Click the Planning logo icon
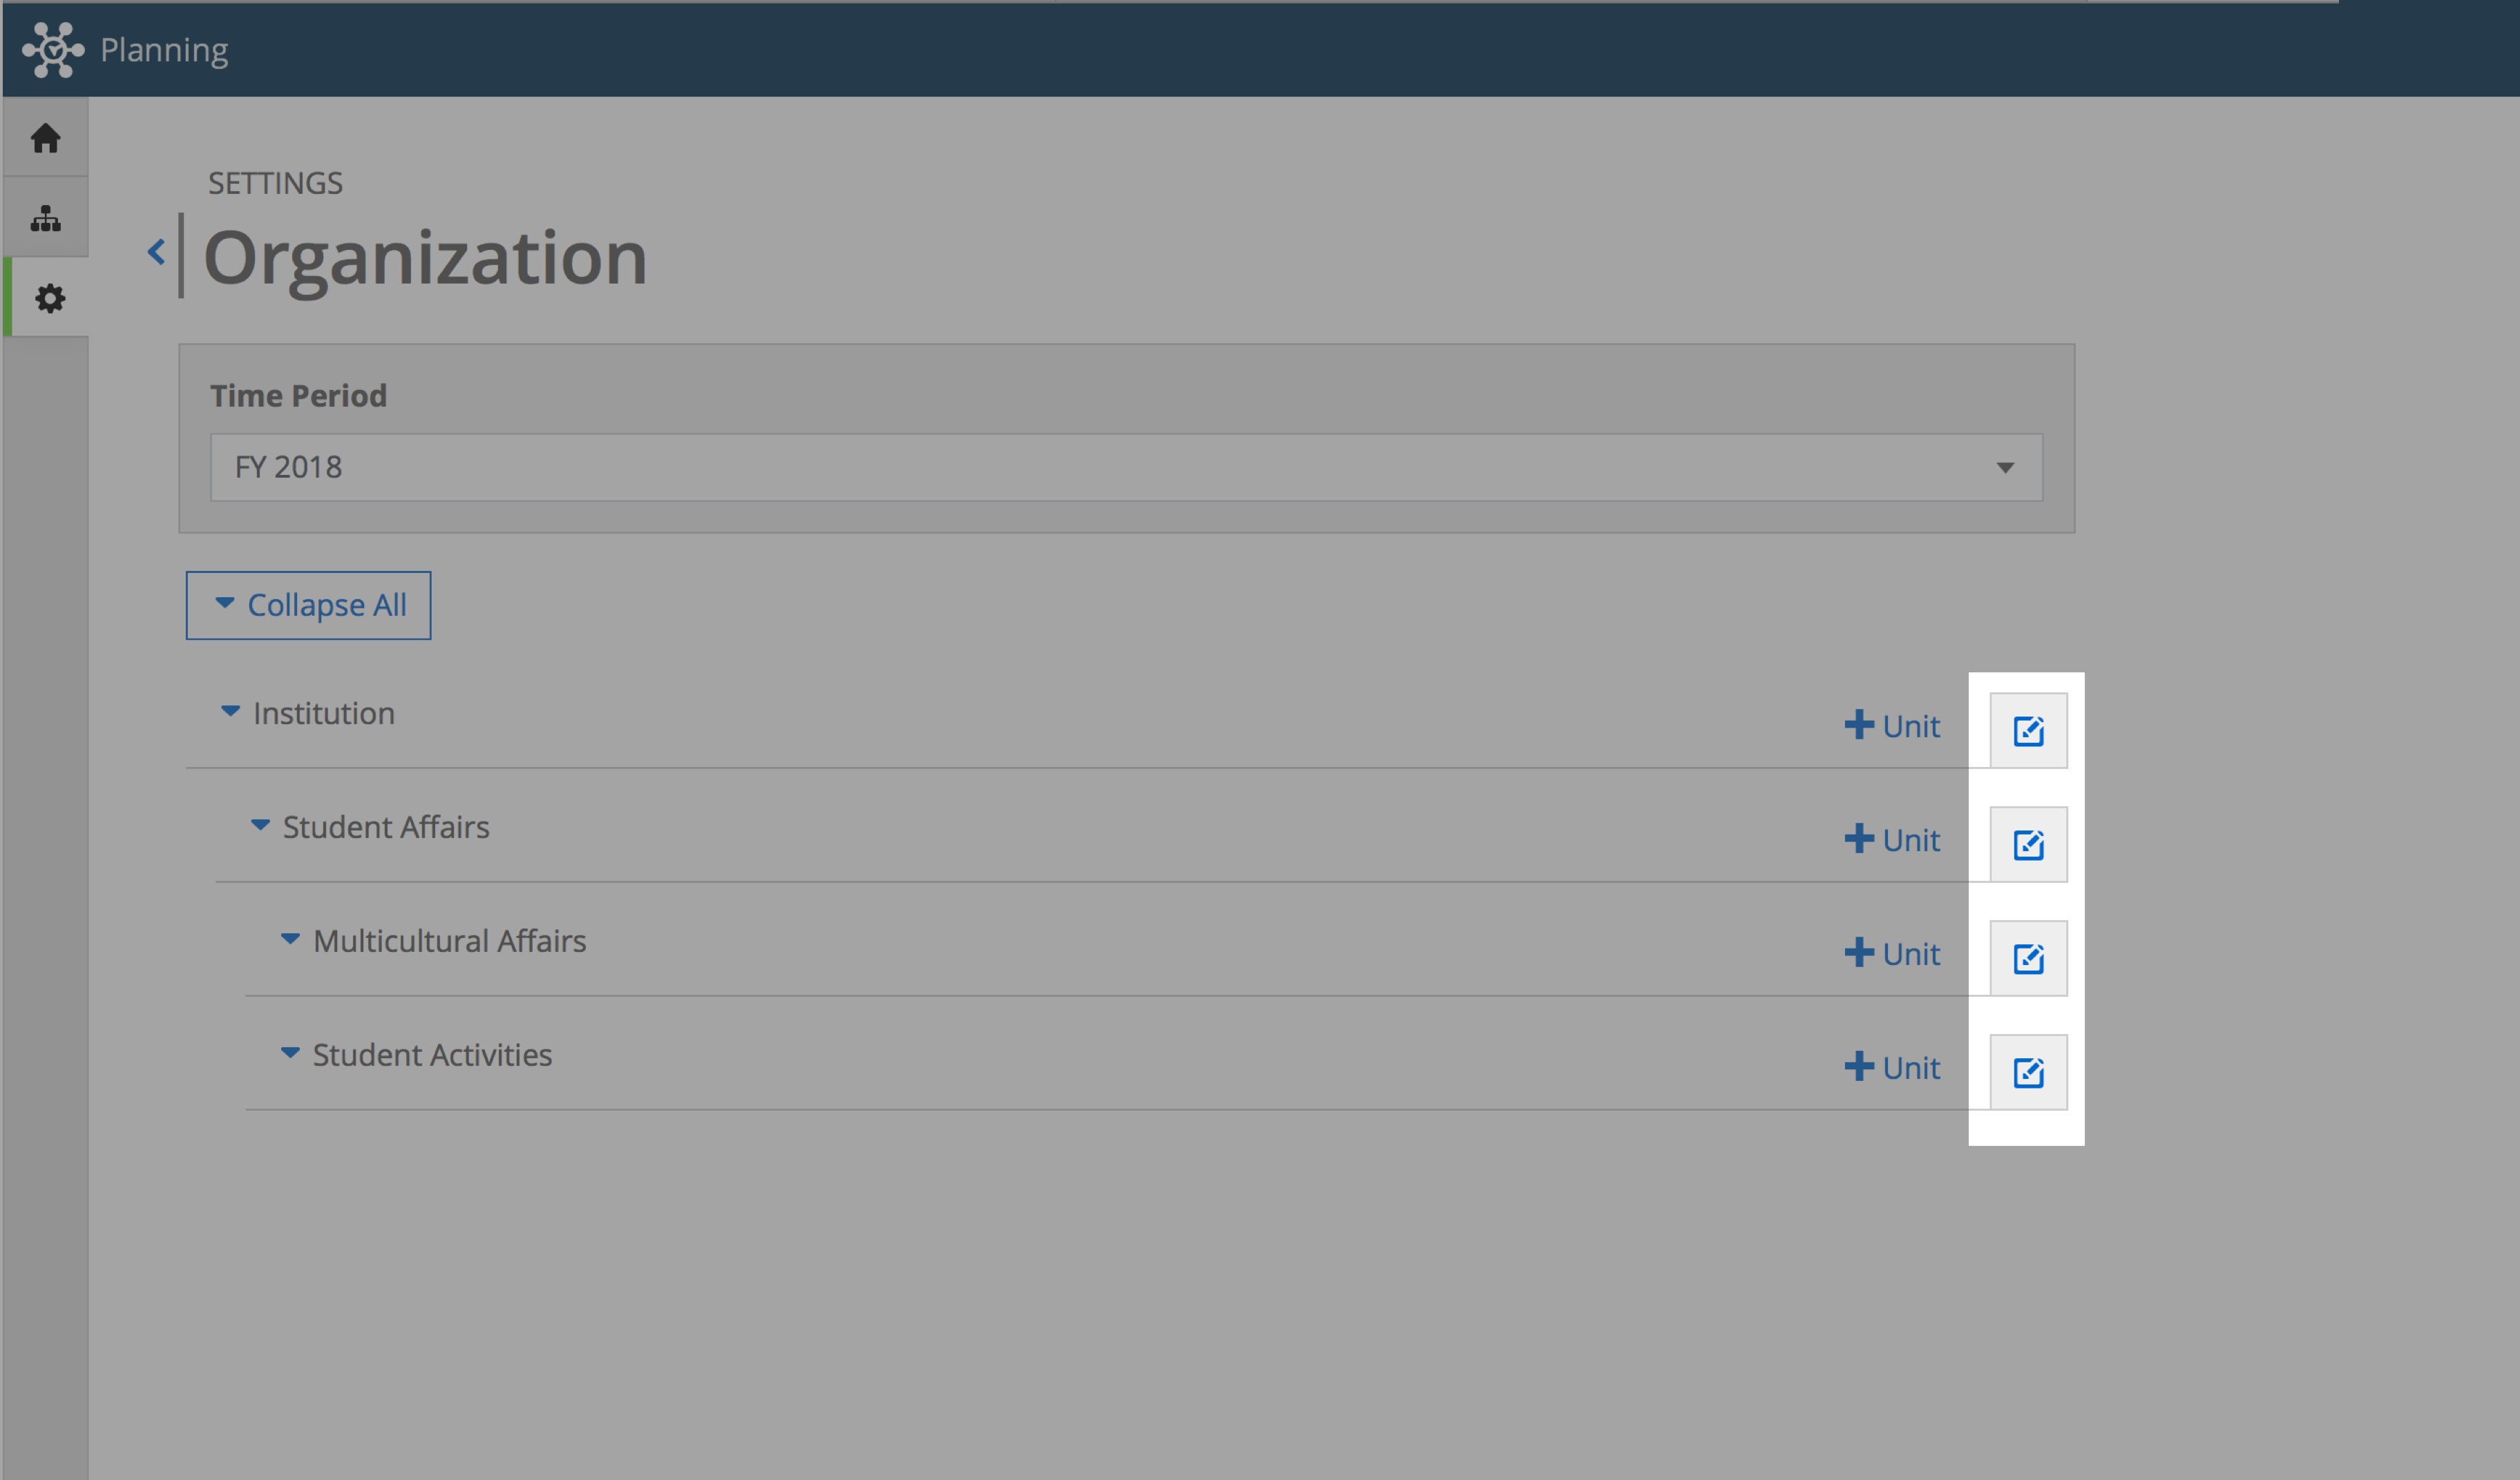This screenshot has width=2520, height=1480. (x=53, y=49)
